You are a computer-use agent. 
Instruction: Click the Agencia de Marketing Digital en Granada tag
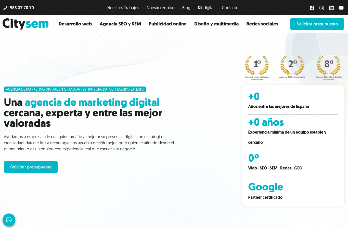pyautogui.click(x=75, y=89)
